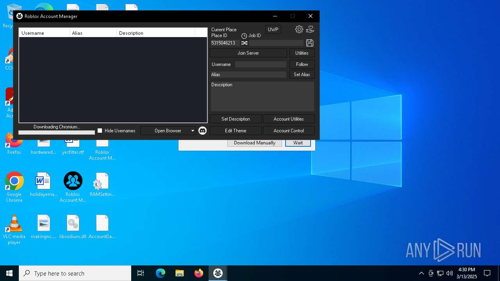Image resolution: width=500 pixels, height=281 pixels.
Task: Open notification center icon
Action: (x=487, y=273)
